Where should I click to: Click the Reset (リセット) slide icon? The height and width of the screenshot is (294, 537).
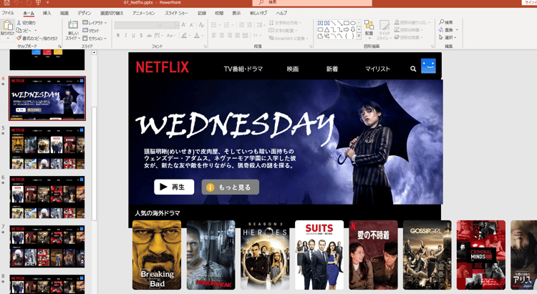[85, 31]
